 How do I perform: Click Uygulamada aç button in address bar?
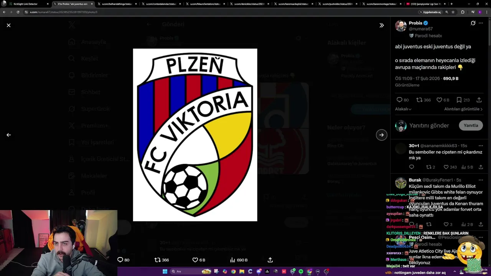pyautogui.click(x=430, y=12)
